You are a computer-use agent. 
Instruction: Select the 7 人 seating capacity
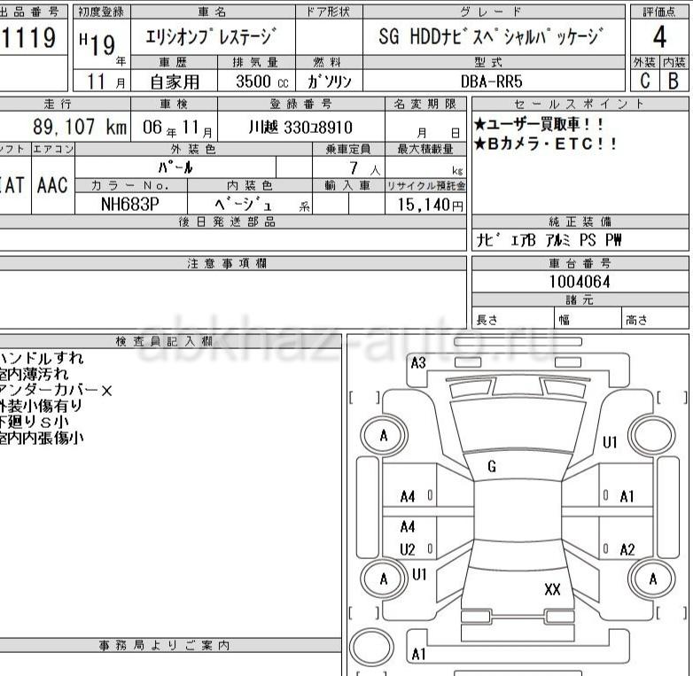pyautogui.click(x=364, y=168)
